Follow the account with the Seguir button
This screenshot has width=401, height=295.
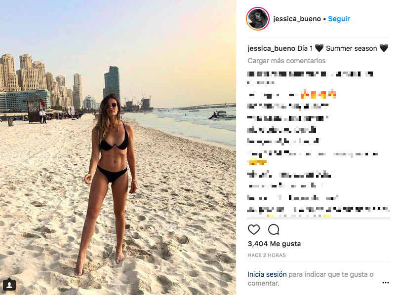point(339,19)
